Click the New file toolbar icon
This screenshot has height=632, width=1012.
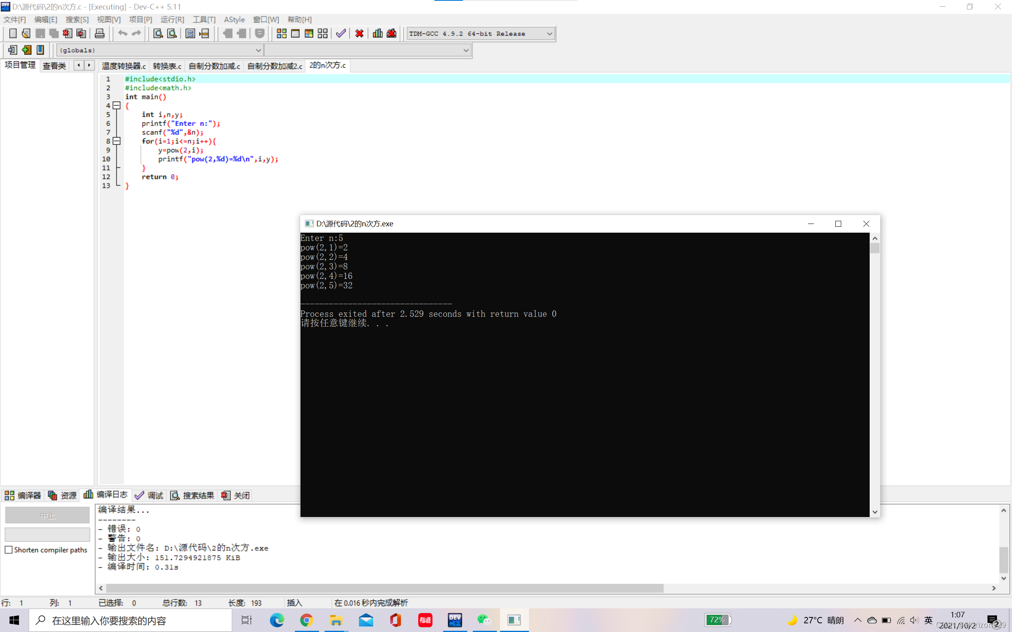point(13,34)
